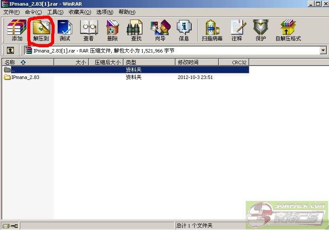Image resolution: width=329 pixels, height=230 pixels.
Task: Choose 自解压格式 (SFX) toolbar icon
Action: (288, 30)
